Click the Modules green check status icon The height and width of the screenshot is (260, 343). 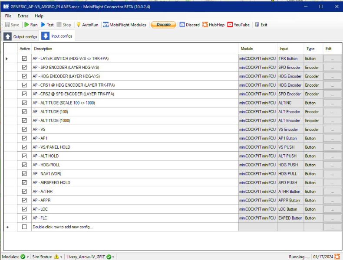pyautogui.click(x=23, y=257)
